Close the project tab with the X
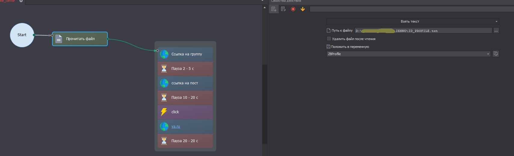The image size is (514, 156). point(21,1)
